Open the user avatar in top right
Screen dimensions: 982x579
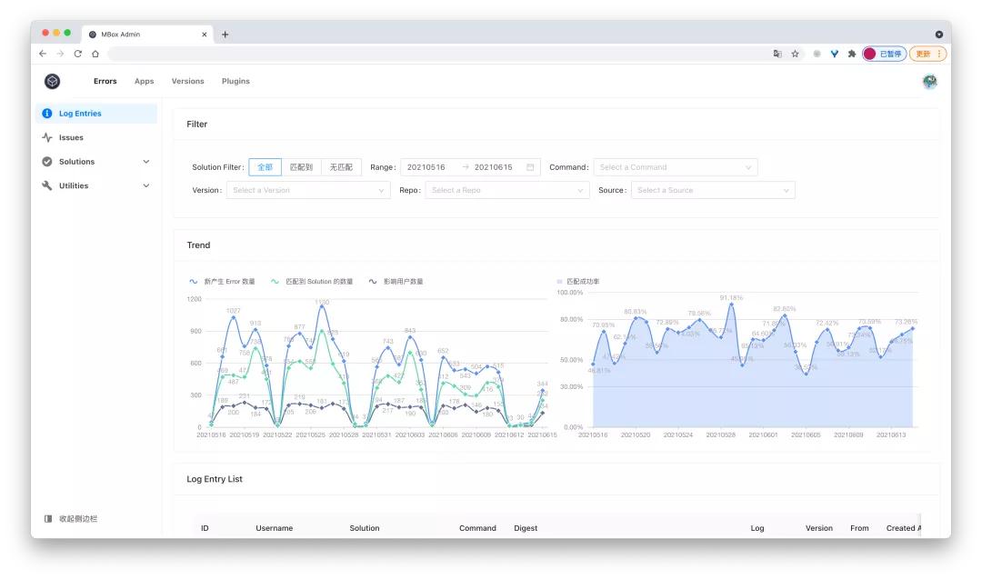(x=928, y=81)
